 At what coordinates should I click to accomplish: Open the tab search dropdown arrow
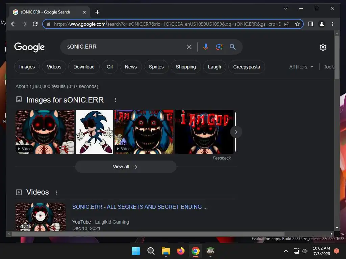click(x=285, y=8)
